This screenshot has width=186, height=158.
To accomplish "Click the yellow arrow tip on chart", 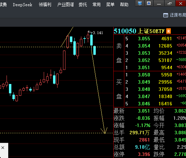I will (x=105, y=133).
